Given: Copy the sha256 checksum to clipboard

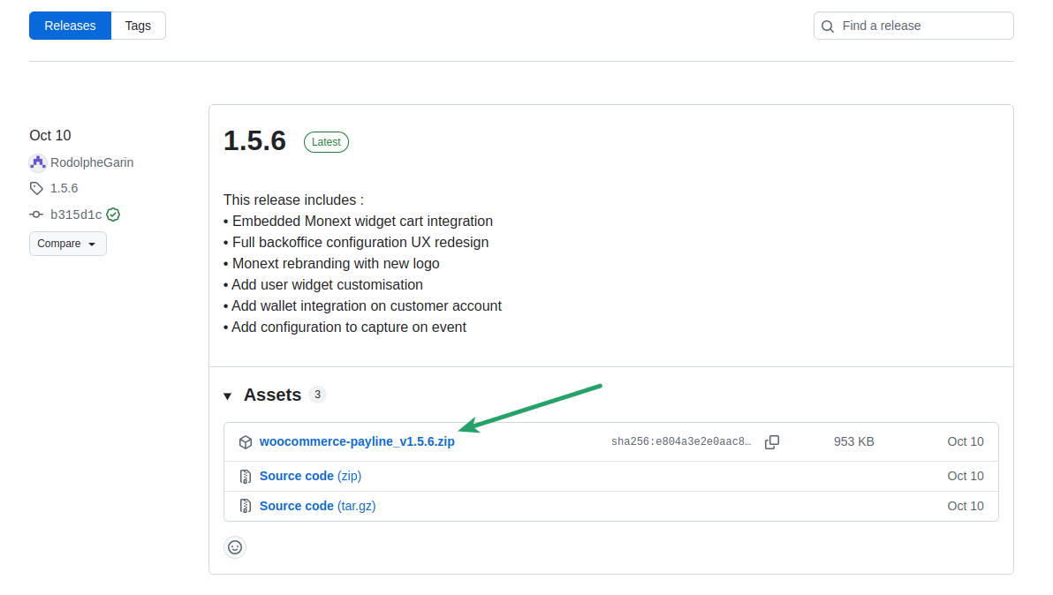Looking at the screenshot, I should click(772, 442).
